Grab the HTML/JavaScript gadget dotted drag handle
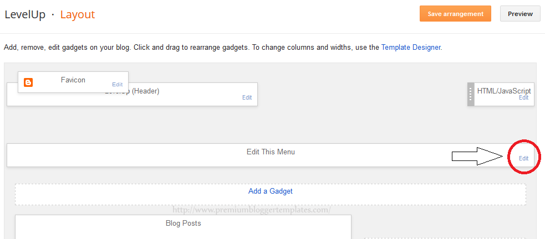This screenshot has height=239, width=545. [471, 94]
